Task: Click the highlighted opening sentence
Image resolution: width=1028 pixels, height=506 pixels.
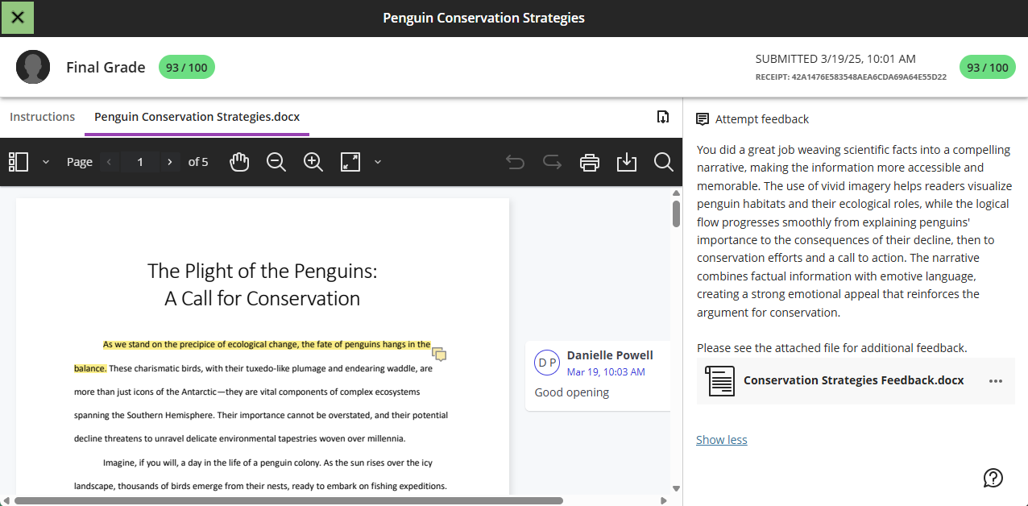Action: 267,344
